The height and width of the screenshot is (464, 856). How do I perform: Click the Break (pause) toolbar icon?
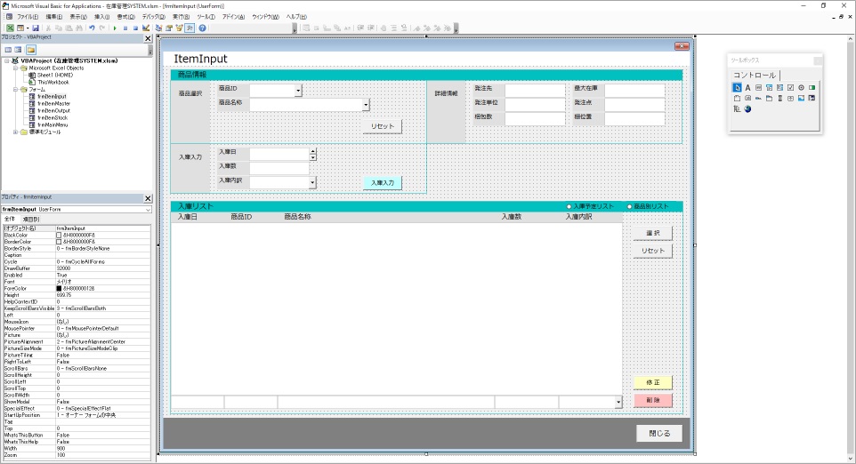125,28
